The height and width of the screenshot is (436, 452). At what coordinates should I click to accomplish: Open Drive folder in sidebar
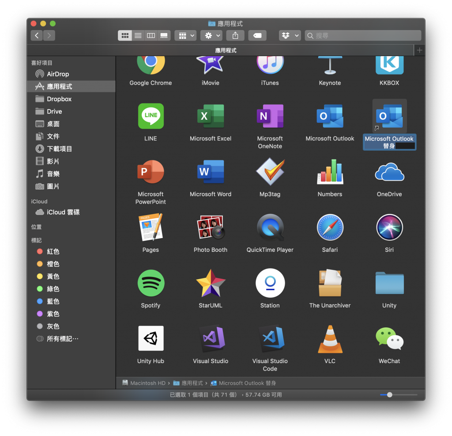click(x=71, y=111)
